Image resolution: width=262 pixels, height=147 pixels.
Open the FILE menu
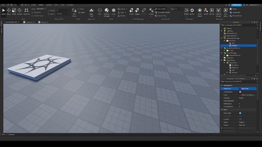coord(3,5)
